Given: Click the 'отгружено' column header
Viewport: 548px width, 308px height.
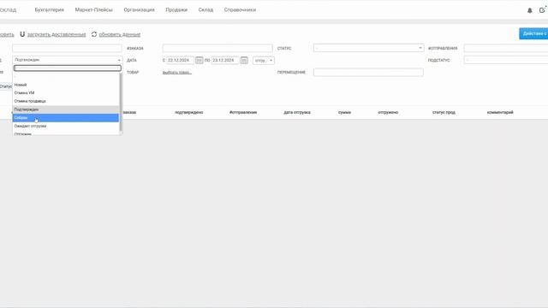Looking at the screenshot, I should (388, 112).
